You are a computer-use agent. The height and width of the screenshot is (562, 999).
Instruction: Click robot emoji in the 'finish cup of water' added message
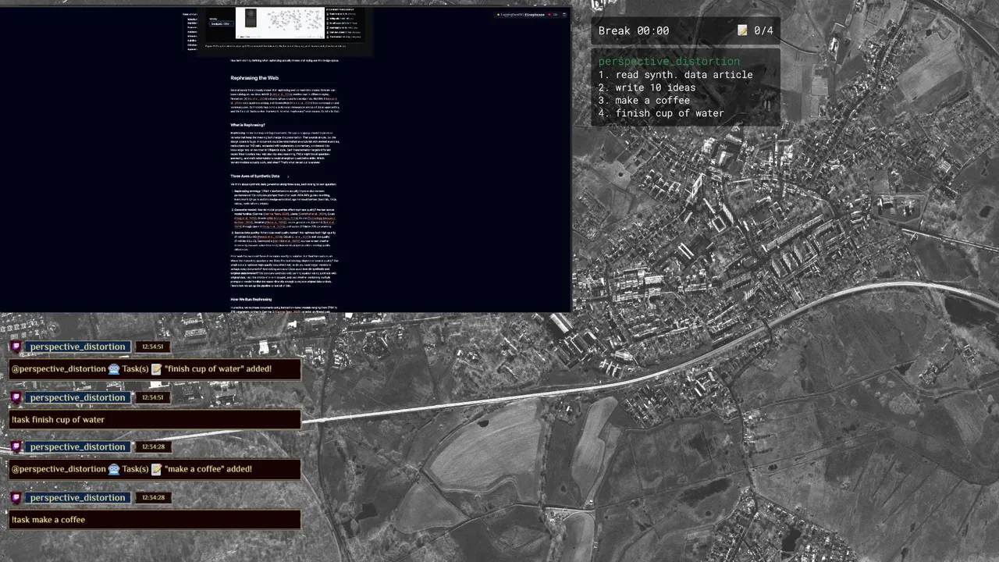[x=114, y=369]
